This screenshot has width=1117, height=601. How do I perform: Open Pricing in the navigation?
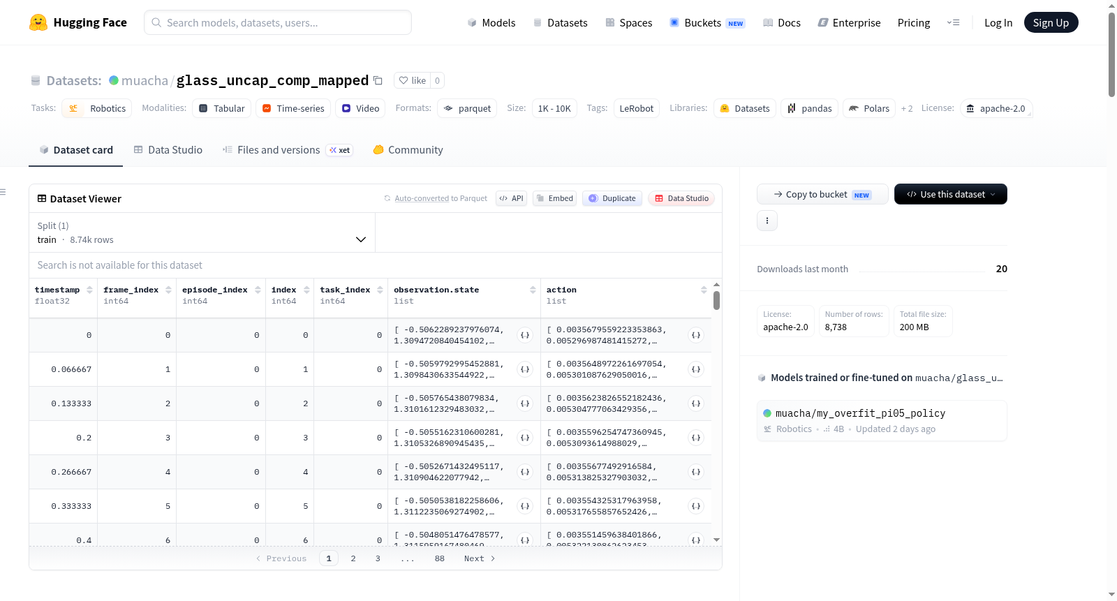[914, 22]
